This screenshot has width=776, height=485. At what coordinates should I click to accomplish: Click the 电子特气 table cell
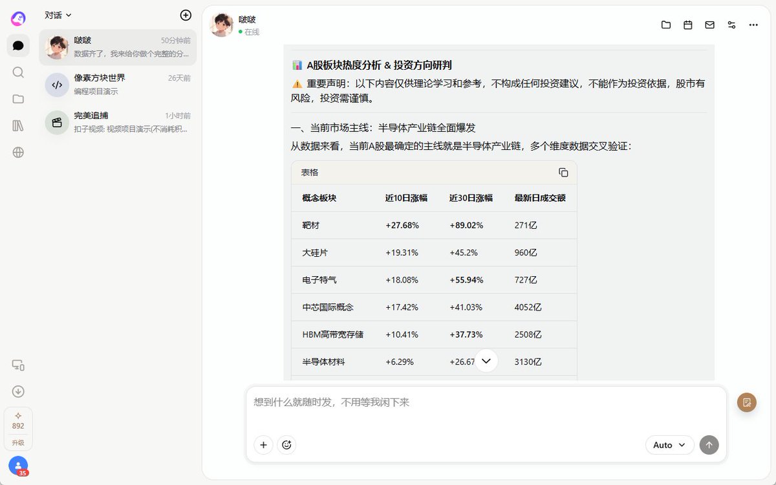319,280
